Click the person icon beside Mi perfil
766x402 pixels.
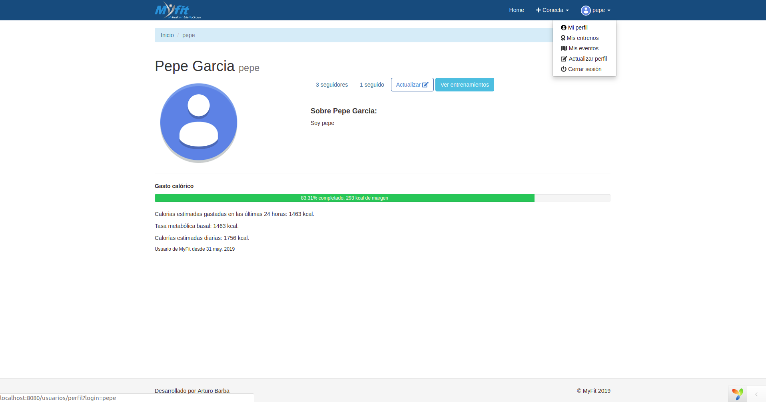coord(564,28)
